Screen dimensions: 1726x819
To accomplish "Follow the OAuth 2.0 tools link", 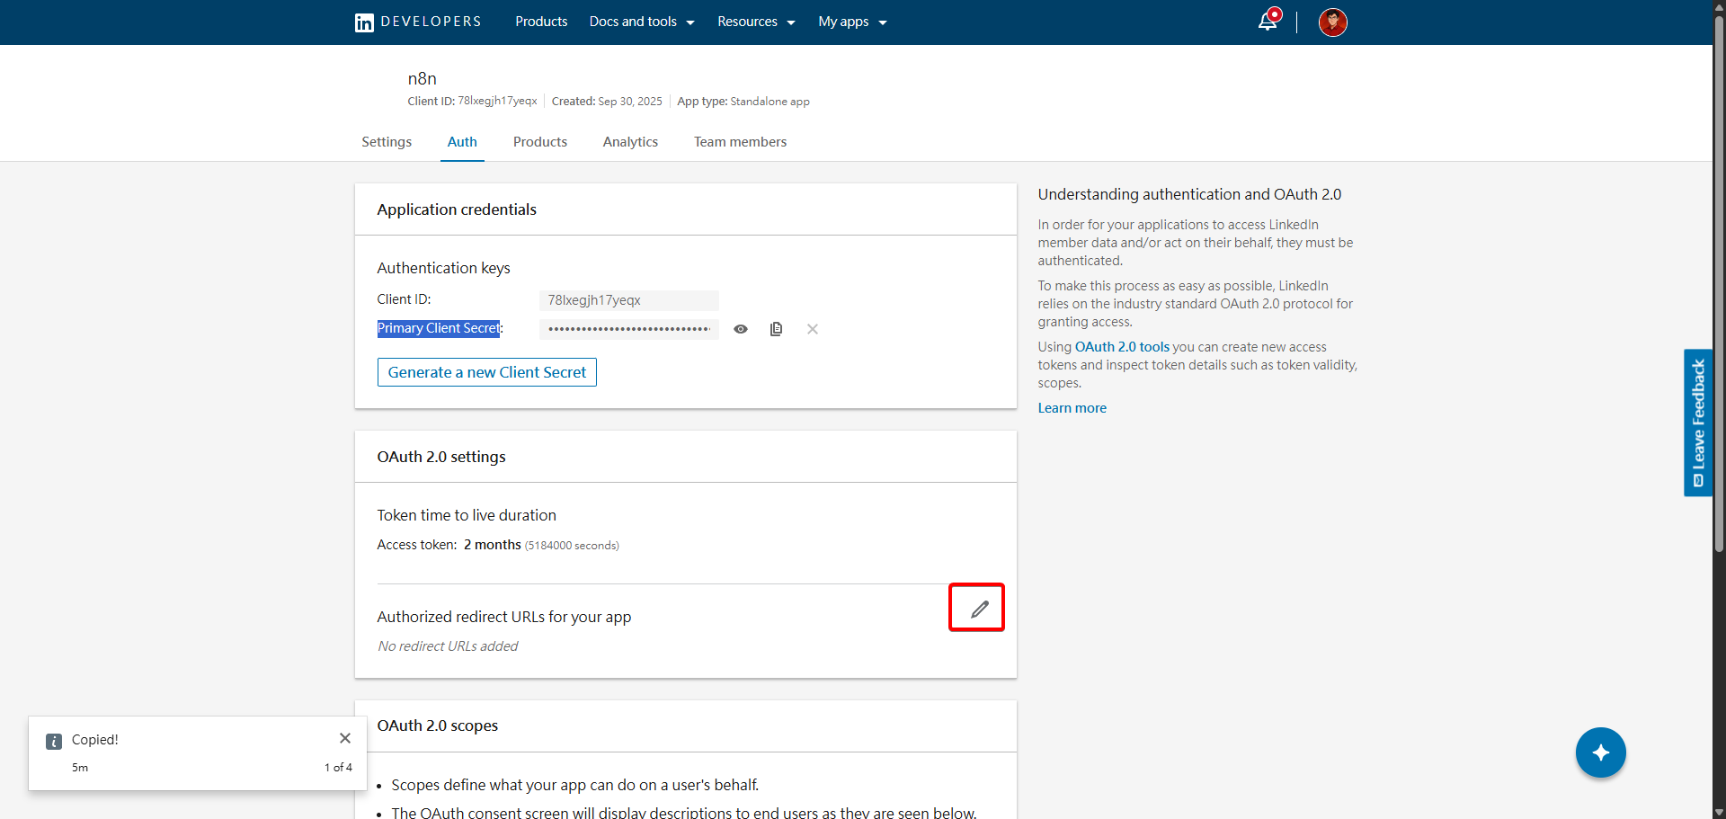I will tap(1121, 346).
